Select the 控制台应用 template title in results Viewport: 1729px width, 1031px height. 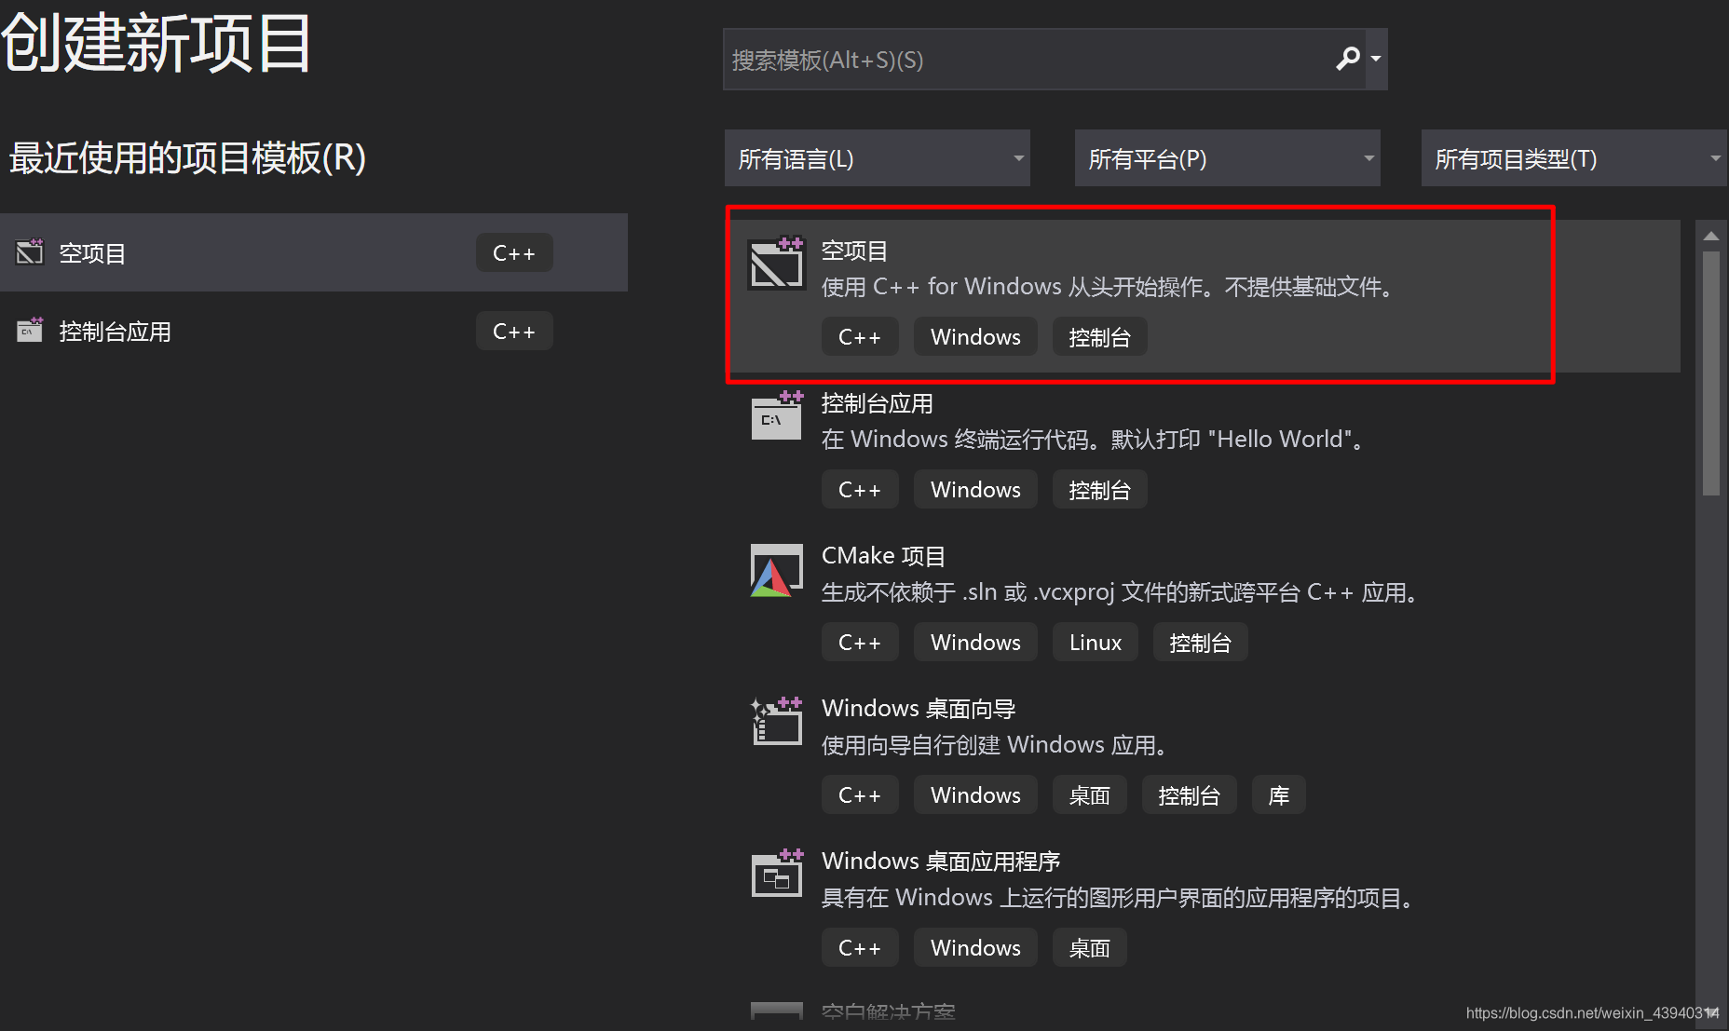pyautogui.click(x=877, y=403)
